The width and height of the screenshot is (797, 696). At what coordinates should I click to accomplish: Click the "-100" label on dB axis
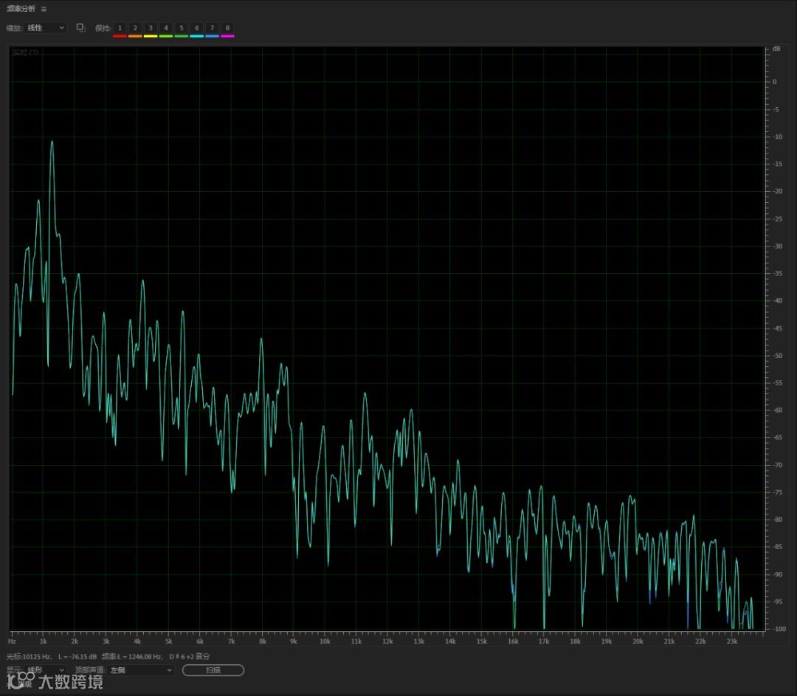click(x=779, y=629)
